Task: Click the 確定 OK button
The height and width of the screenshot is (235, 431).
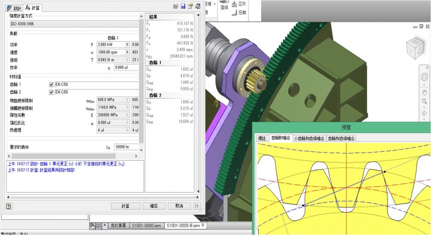Action: (154, 206)
